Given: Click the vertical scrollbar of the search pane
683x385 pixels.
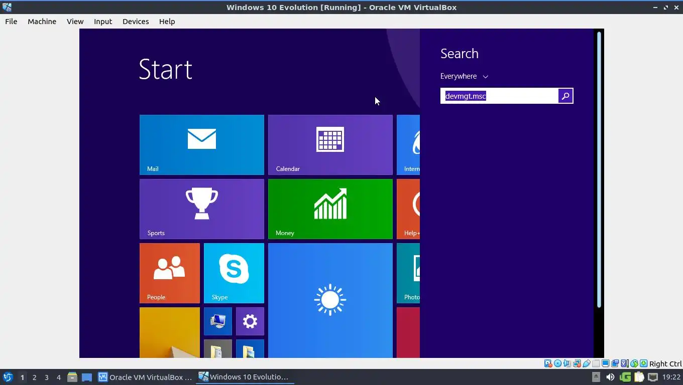Looking at the screenshot, I should 599,169.
